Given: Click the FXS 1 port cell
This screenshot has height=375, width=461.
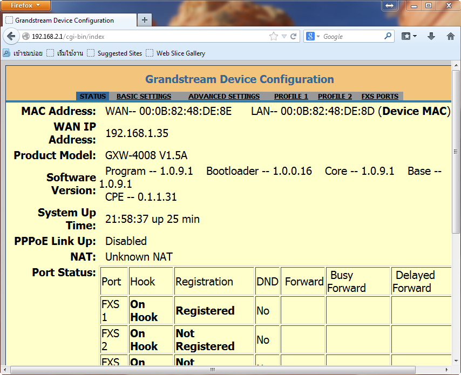Looking at the screenshot, I should click(x=114, y=310).
